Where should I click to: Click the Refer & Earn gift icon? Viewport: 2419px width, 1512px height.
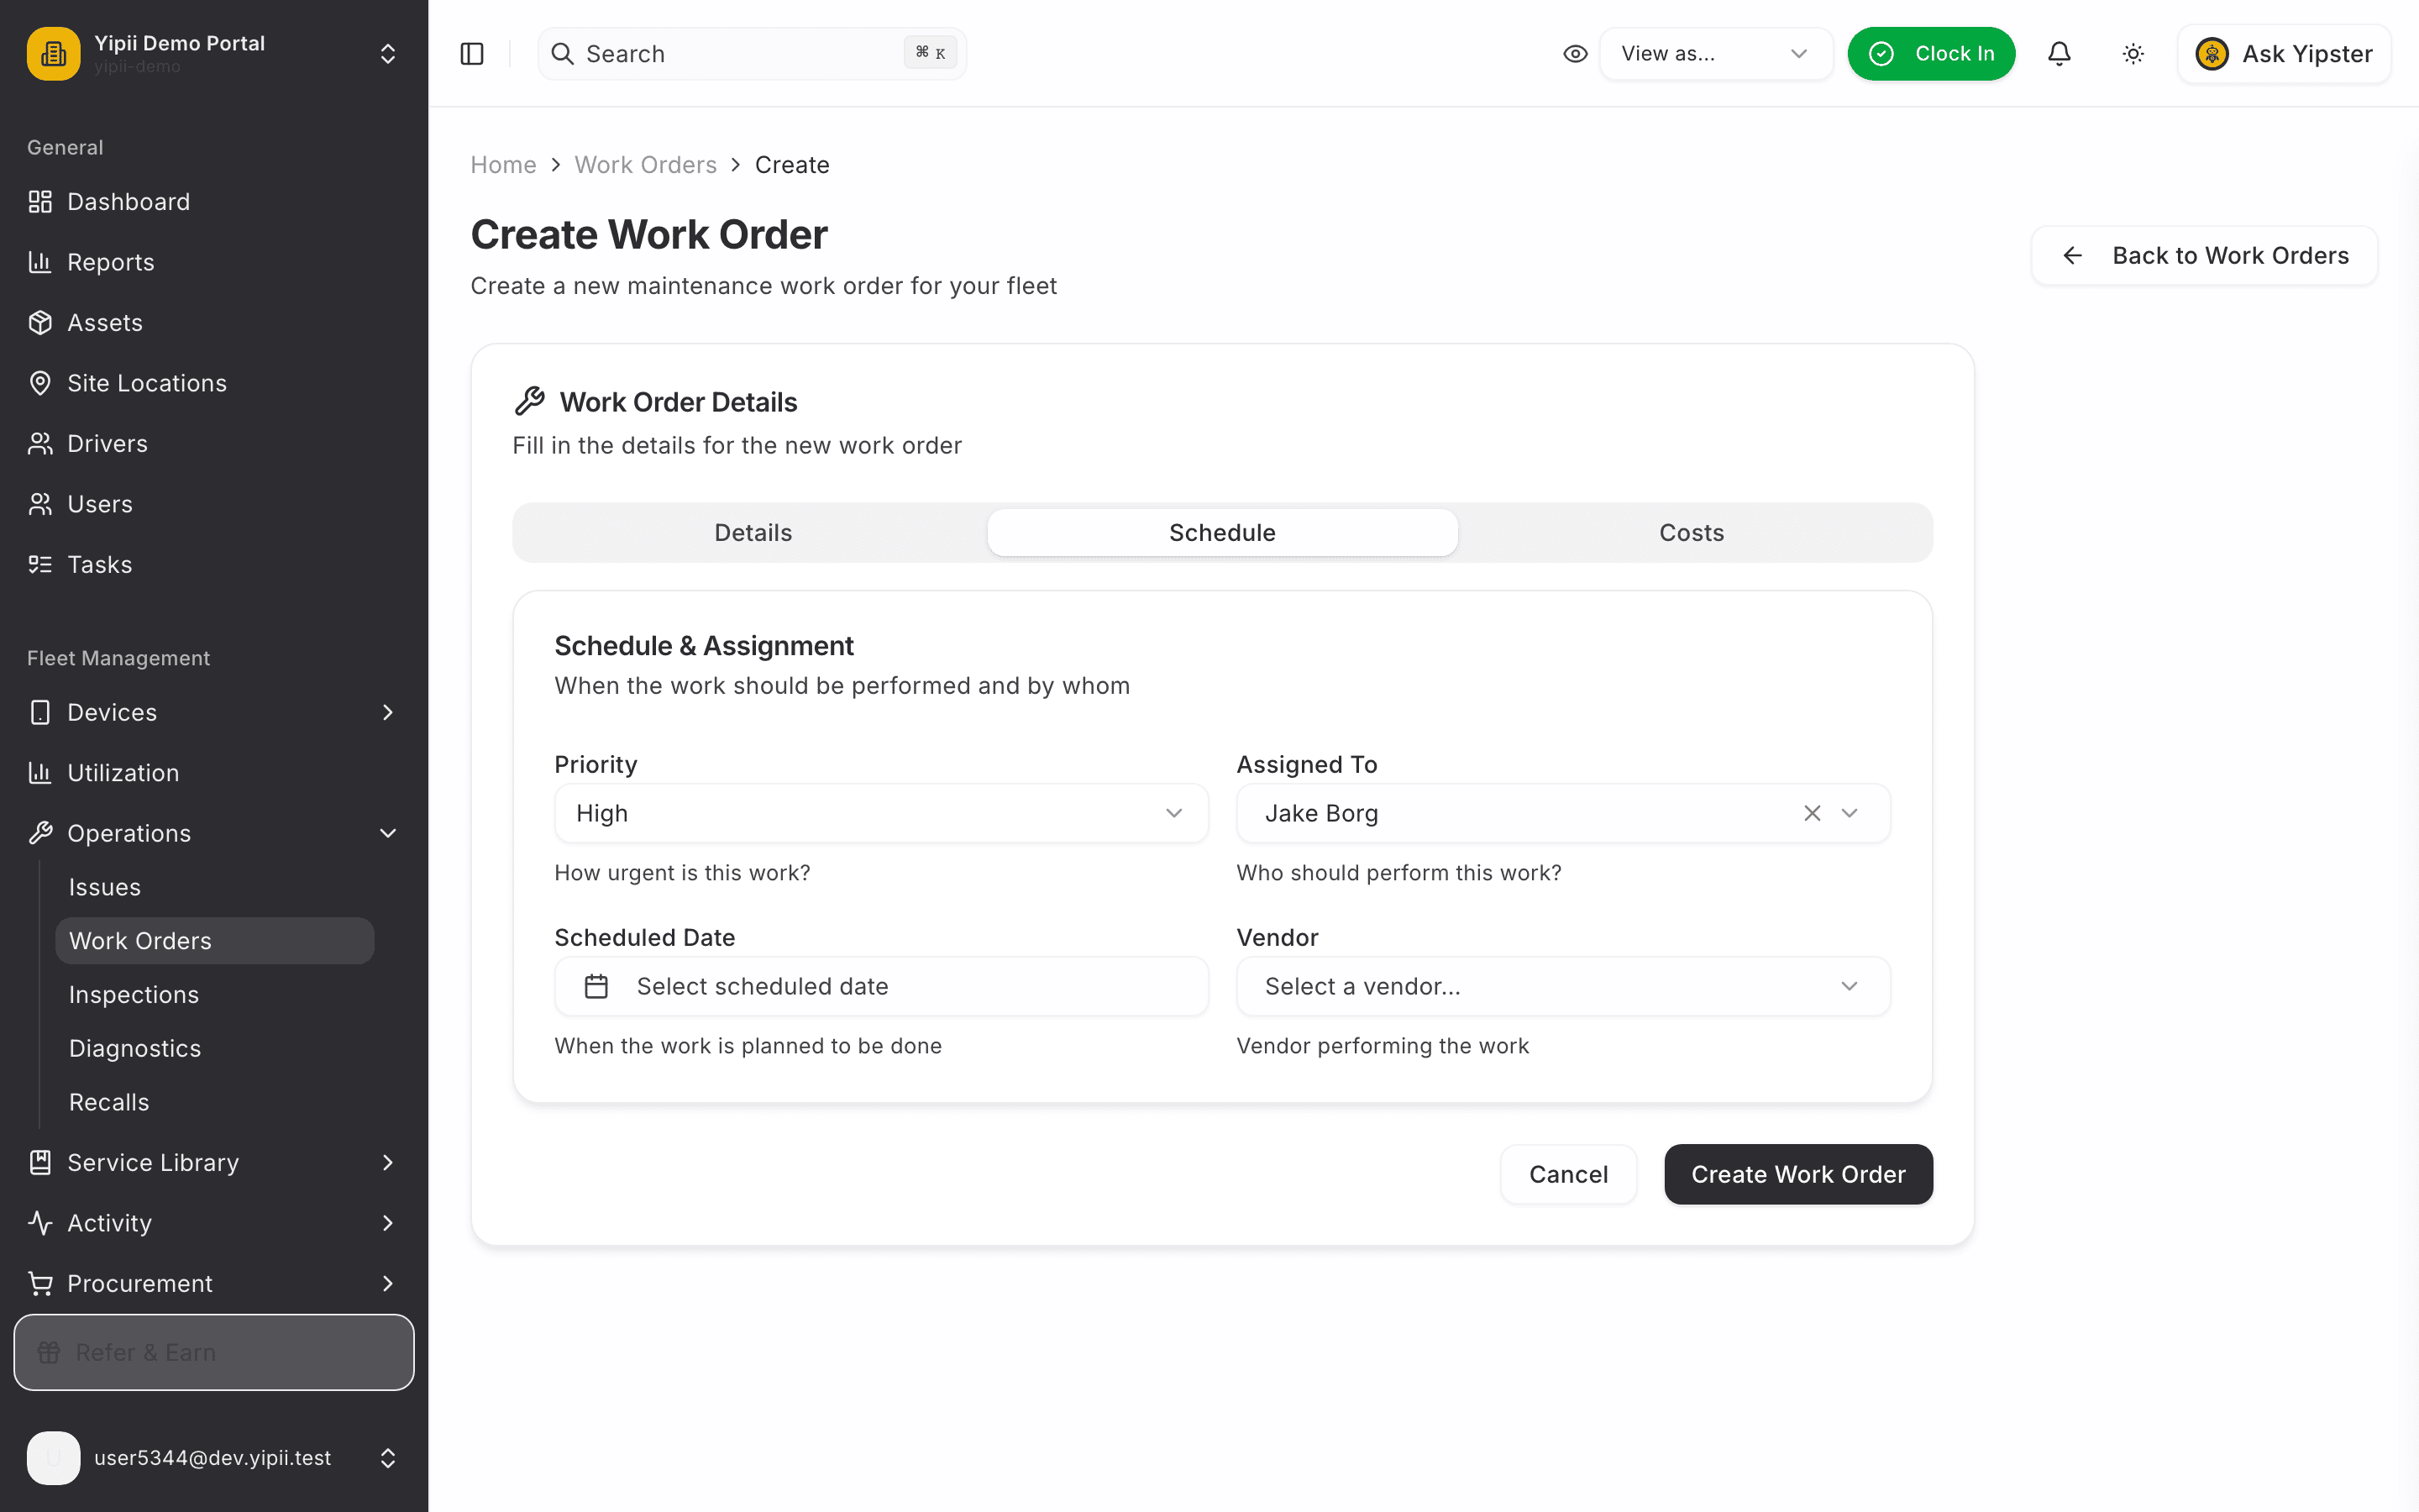pyautogui.click(x=49, y=1352)
